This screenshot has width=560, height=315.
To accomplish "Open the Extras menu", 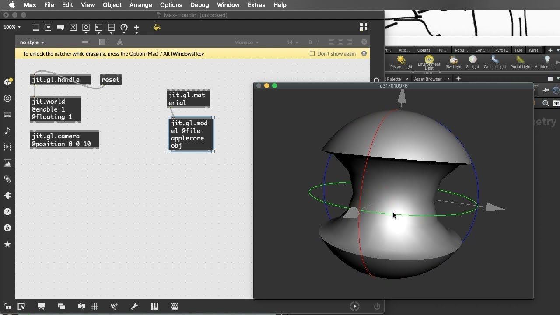I will click(x=256, y=5).
